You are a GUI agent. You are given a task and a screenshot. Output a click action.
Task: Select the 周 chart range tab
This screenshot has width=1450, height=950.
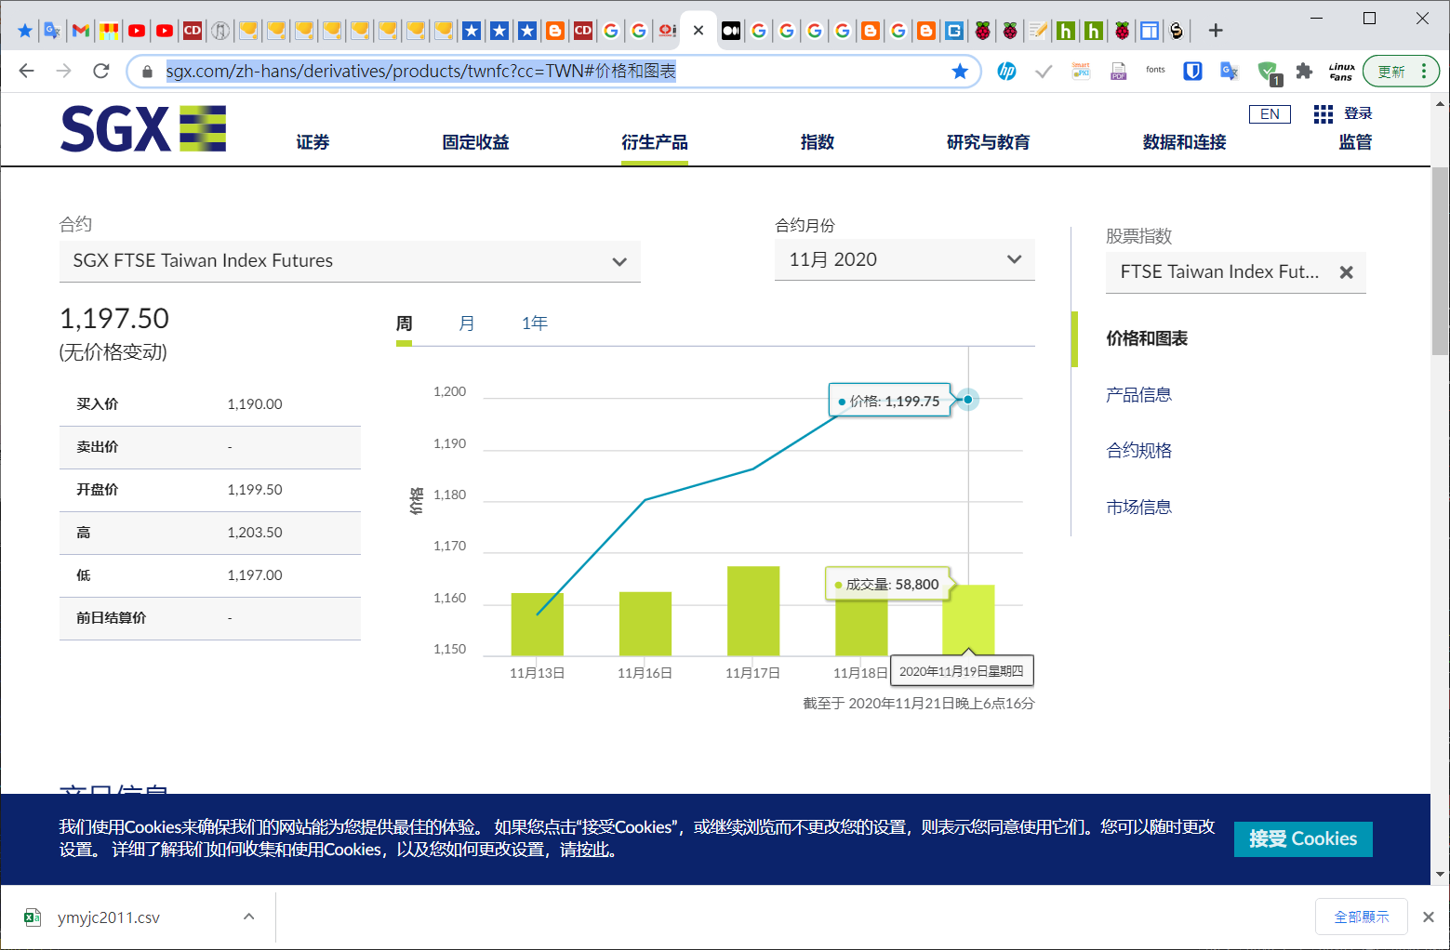pos(404,323)
